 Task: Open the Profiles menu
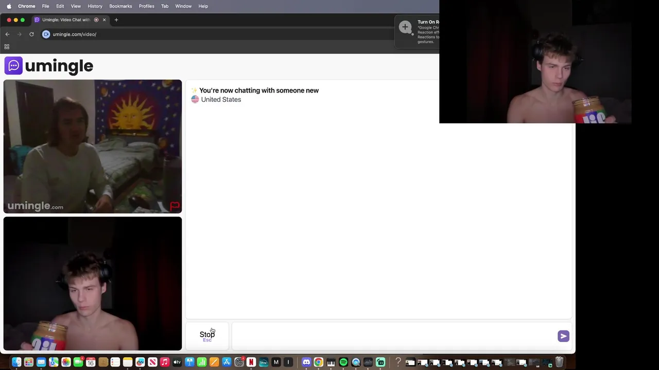click(146, 6)
